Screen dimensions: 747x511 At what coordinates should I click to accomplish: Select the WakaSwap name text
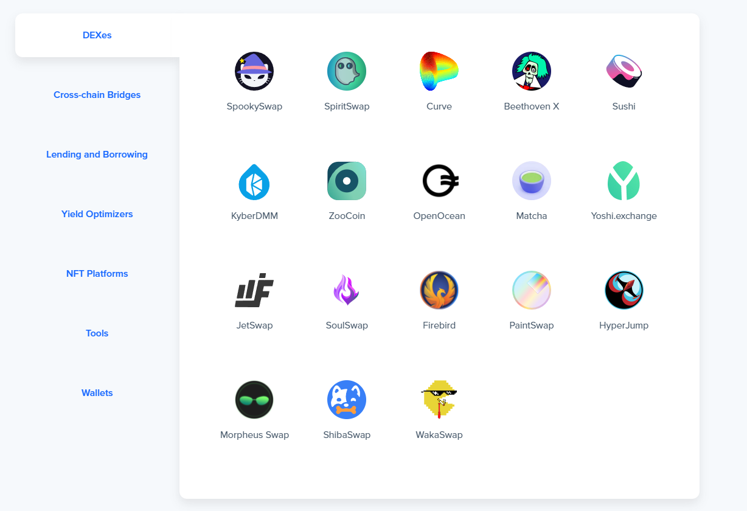439,435
